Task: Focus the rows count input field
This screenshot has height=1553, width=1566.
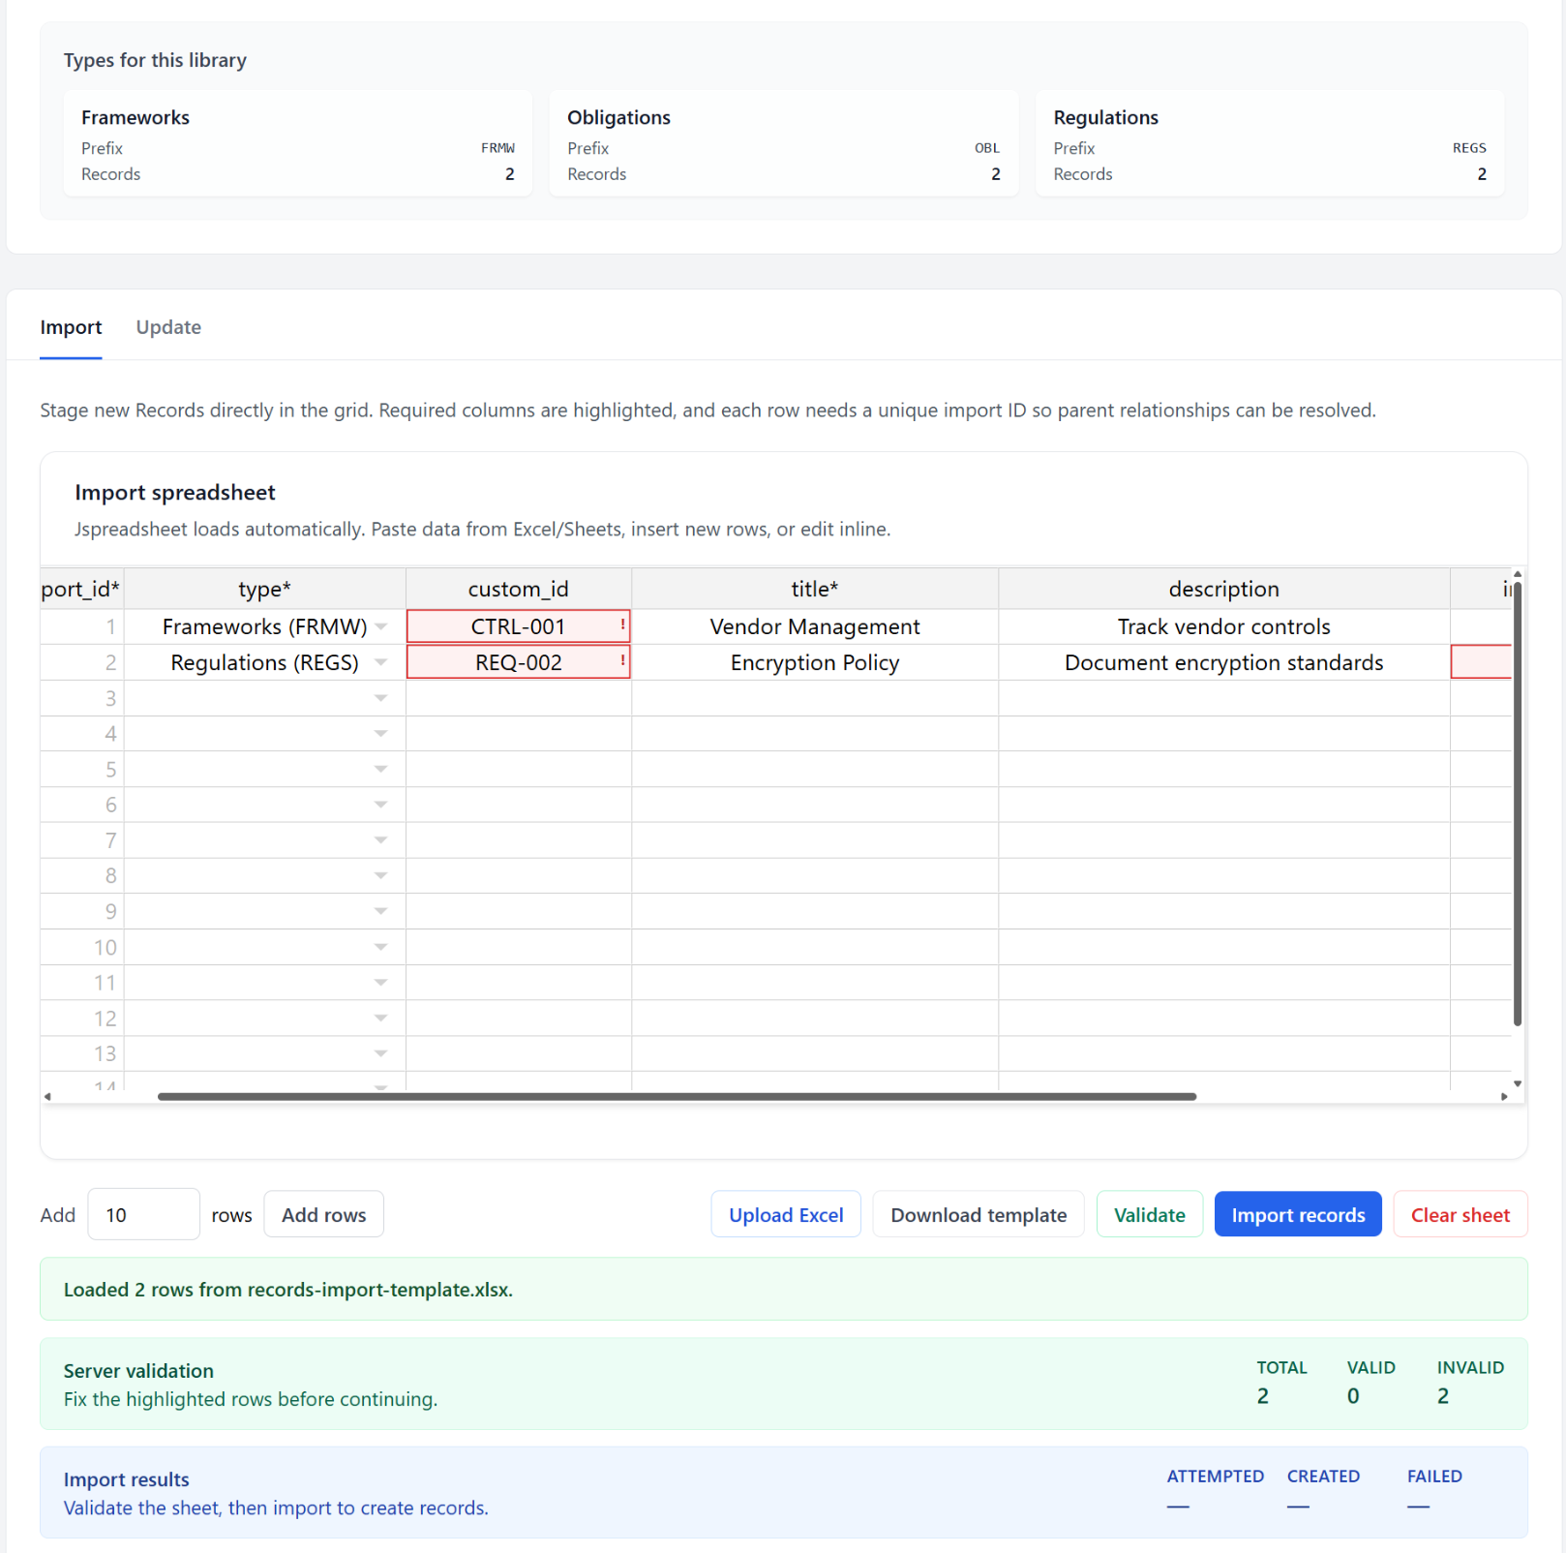Action: click(143, 1214)
